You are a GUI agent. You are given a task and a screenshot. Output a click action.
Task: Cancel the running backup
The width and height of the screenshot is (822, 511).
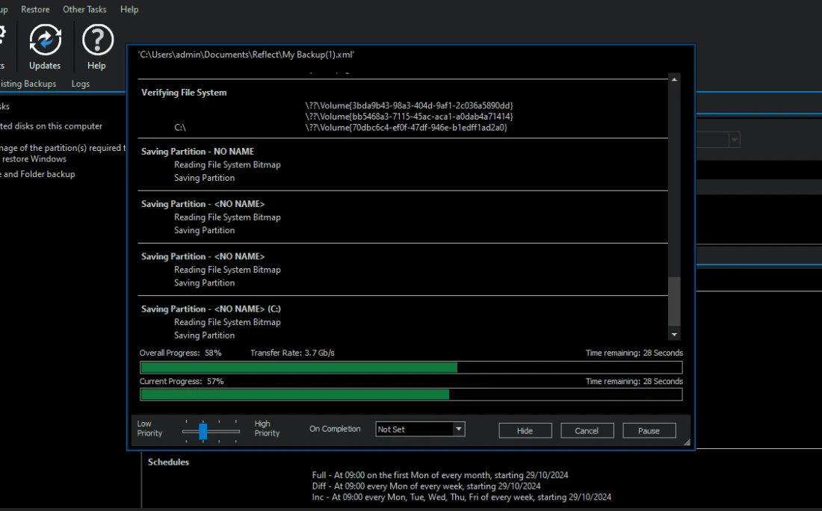(x=587, y=430)
